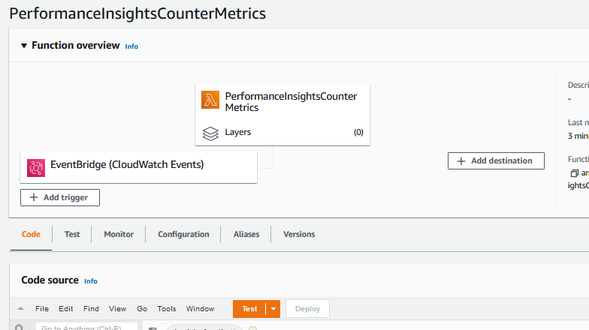The width and height of the screenshot is (589, 330).
Task: Click the magnifier search icon in editor sidebar
Action: [19, 327]
